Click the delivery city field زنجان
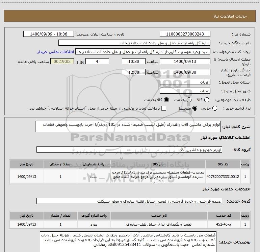Screen dimensions: 260x252 coord(185,91)
